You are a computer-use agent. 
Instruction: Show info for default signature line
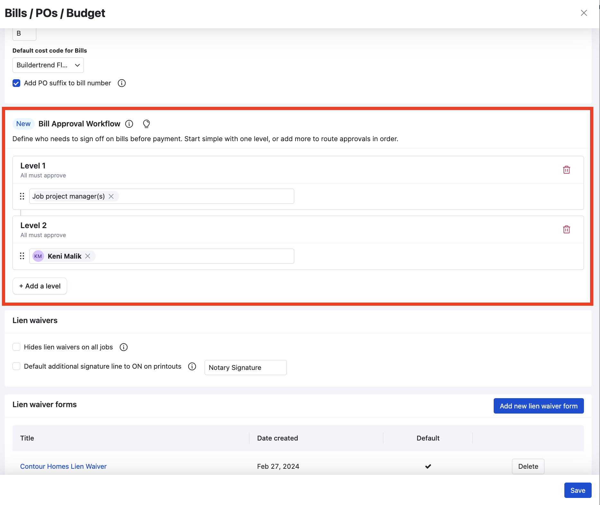(x=192, y=366)
